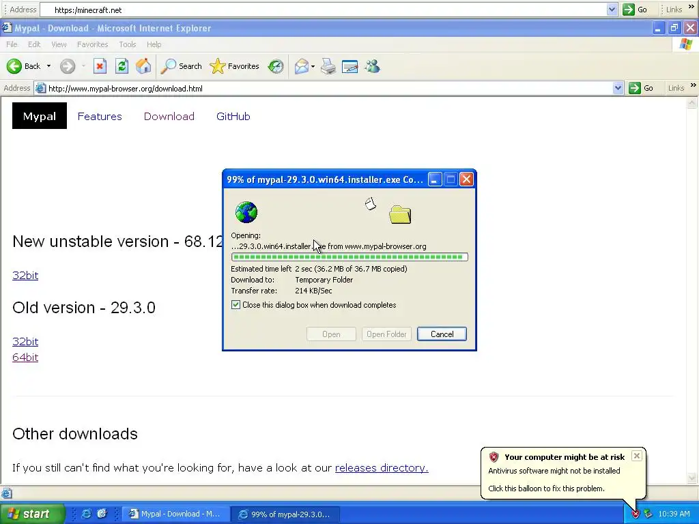This screenshot has width=699, height=524.
Task: Open the Help menu
Action: pyautogui.click(x=154, y=44)
